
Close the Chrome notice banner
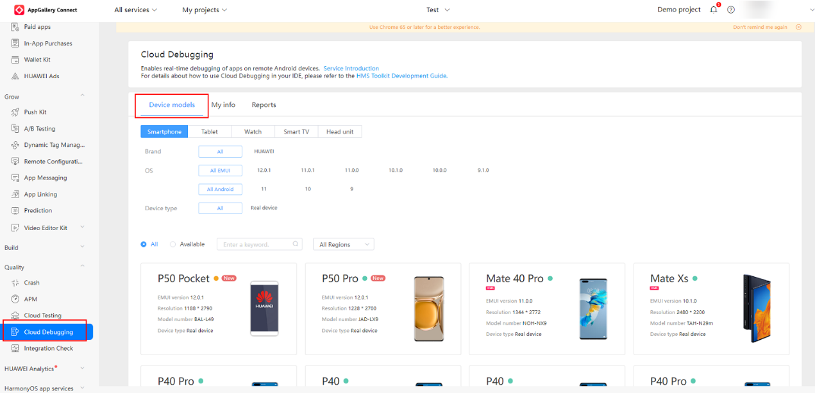click(x=798, y=27)
